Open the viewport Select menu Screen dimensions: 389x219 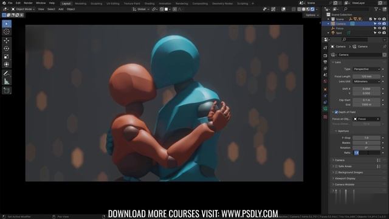pos(51,9)
